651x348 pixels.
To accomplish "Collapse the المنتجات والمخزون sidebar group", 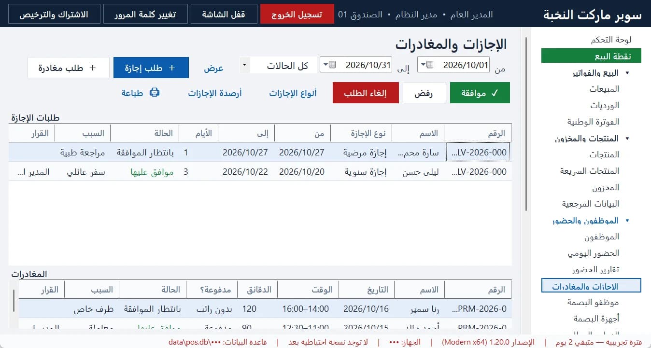I will point(627,139).
